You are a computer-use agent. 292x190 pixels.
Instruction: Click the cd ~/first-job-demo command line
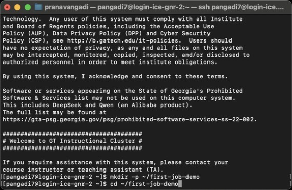coord(144,184)
